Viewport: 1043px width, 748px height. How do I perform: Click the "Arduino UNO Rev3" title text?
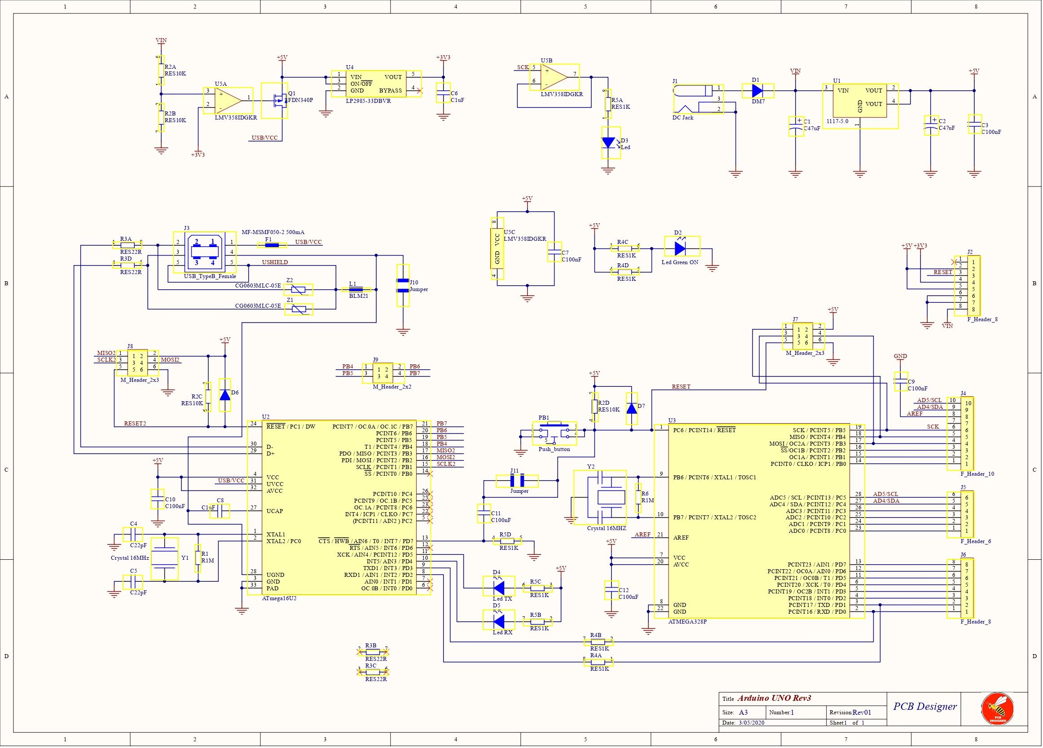(x=774, y=698)
